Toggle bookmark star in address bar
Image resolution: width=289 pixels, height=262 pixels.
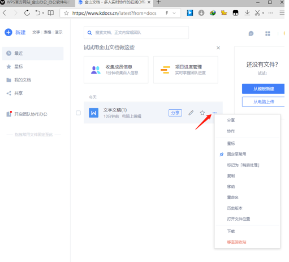[x=66, y=13]
